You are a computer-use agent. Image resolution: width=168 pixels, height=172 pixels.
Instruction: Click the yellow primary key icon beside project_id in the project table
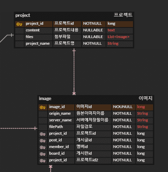click(19, 24)
